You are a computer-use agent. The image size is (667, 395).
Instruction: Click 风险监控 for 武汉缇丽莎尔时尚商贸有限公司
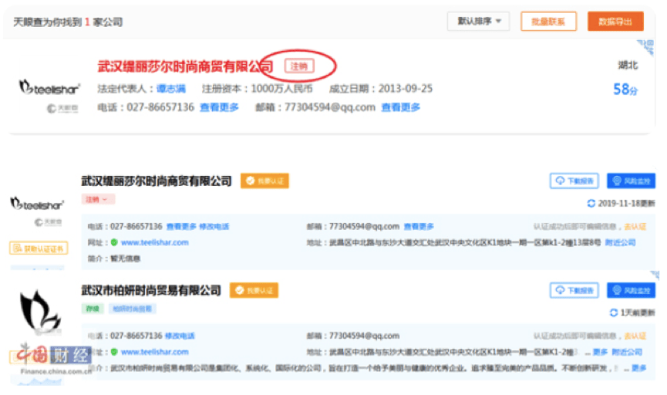click(630, 181)
